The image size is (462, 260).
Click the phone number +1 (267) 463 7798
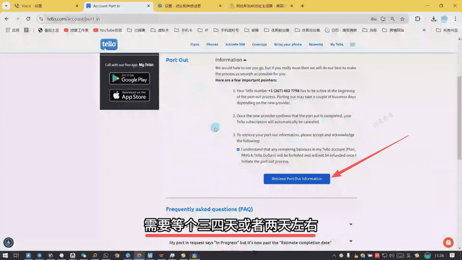coord(284,91)
